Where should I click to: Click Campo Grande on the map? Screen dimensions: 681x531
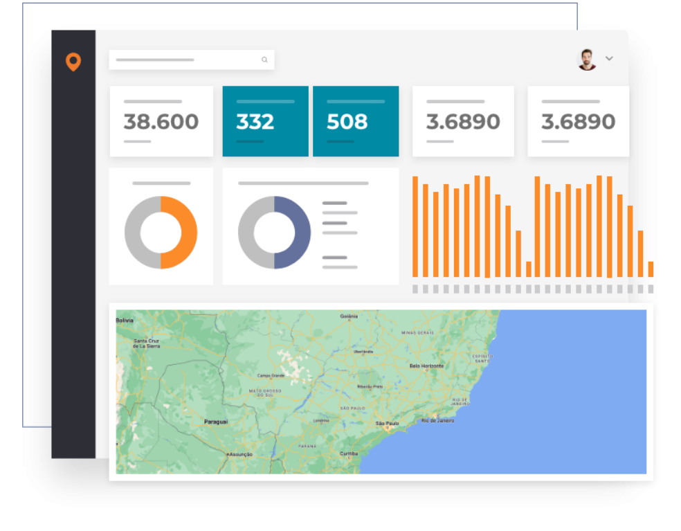(x=271, y=376)
